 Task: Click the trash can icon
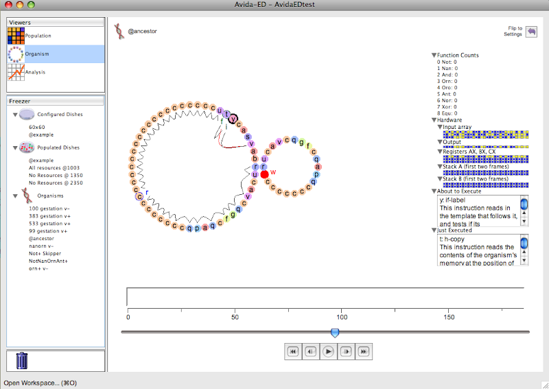tap(22, 360)
